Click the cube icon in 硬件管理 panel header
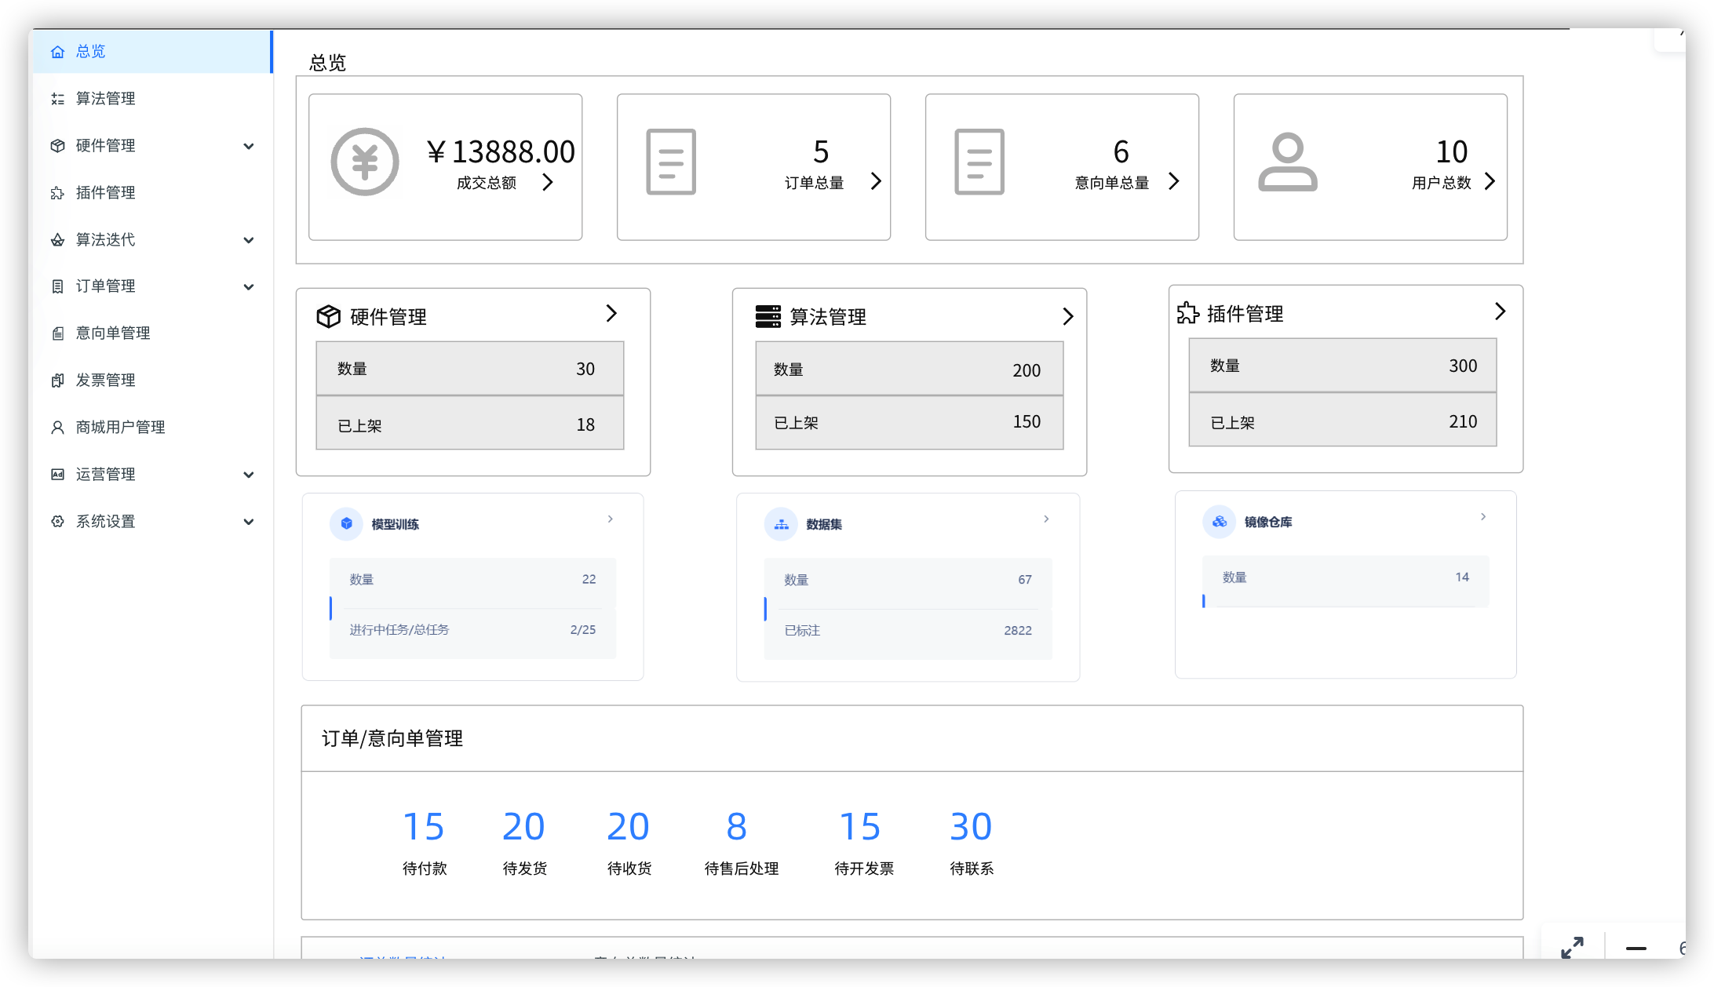 point(328,316)
